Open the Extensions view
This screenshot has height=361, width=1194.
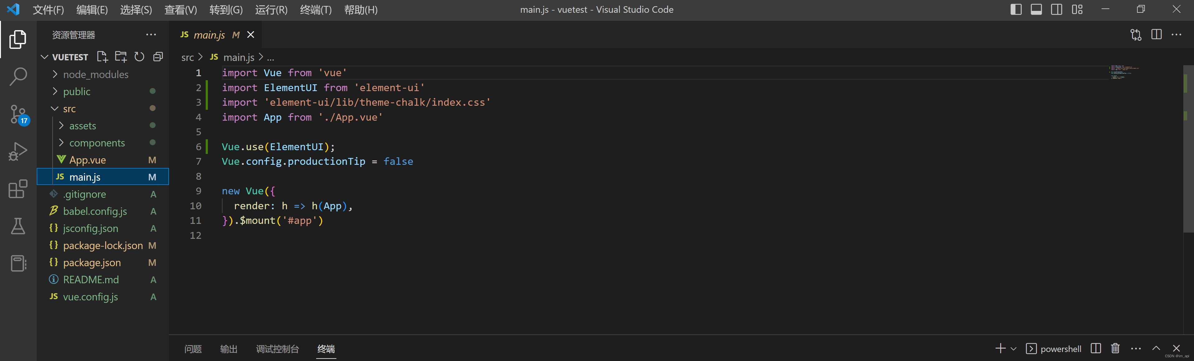pyautogui.click(x=18, y=189)
